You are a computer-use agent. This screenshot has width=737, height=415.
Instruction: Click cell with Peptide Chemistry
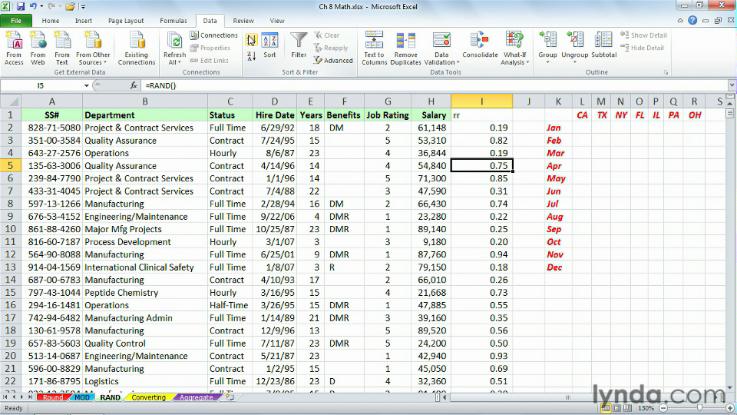pyautogui.click(x=145, y=292)
